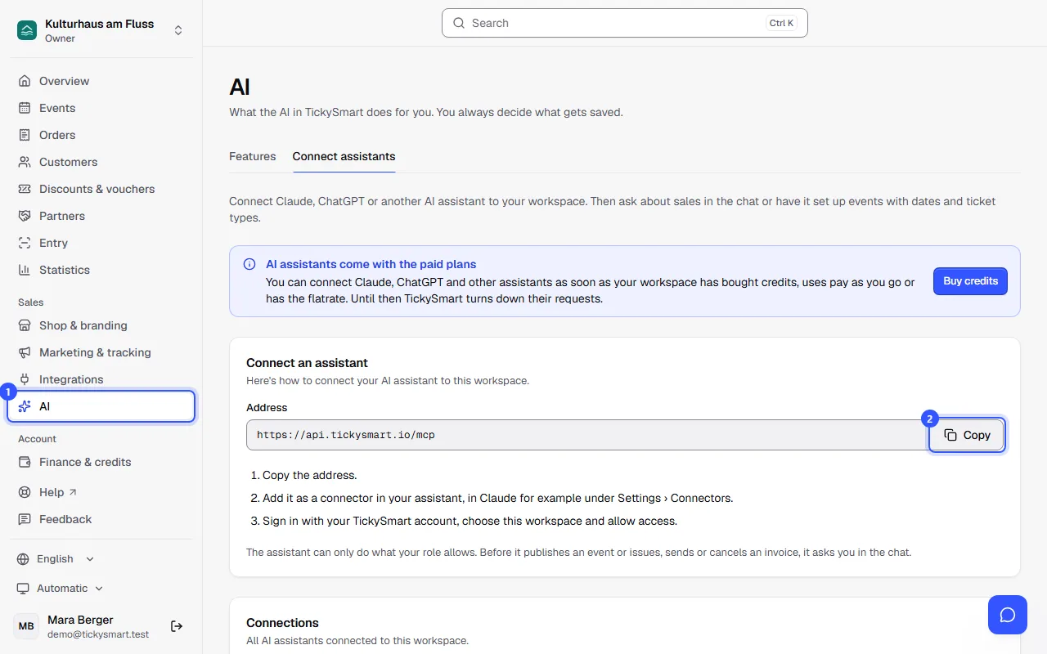The width and height of the screenshot is (1047, 654).
Task: Click the 'Connect an assistant' heading
Action: pos(308,363)
